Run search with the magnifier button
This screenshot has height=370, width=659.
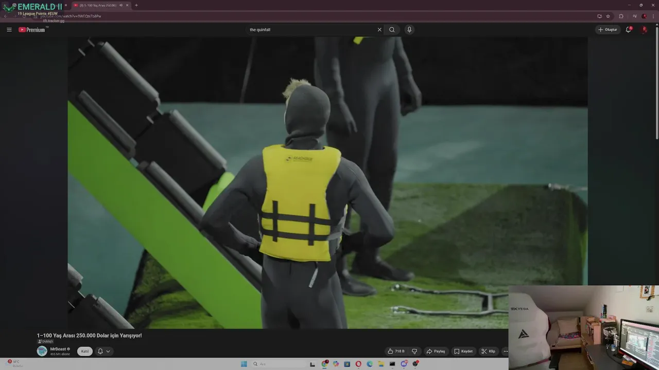click(x=392, y=30)
